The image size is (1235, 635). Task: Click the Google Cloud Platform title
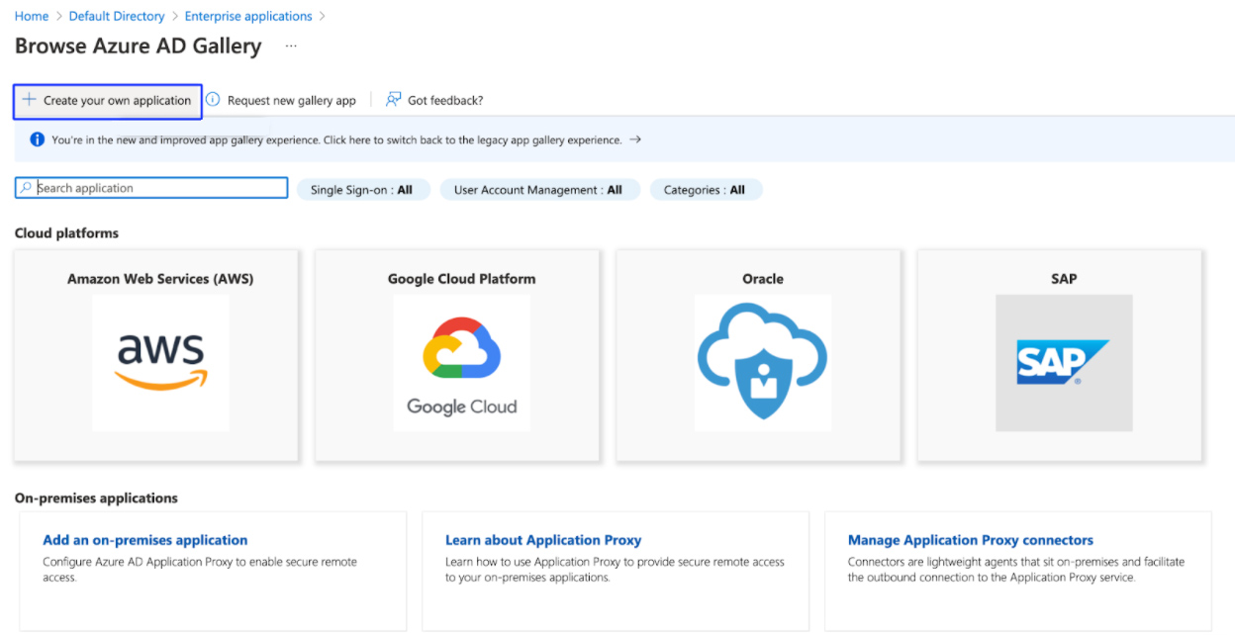pyautogui.click(x=461, y=279)
